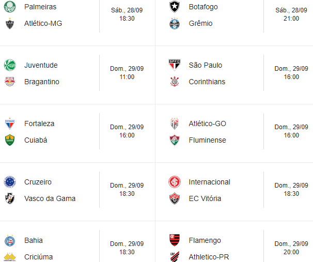The width and height of the screenshot is (313, 262).
Task: Select the Bragantino Red Bull logo
Action: click(x=10, y=82)
